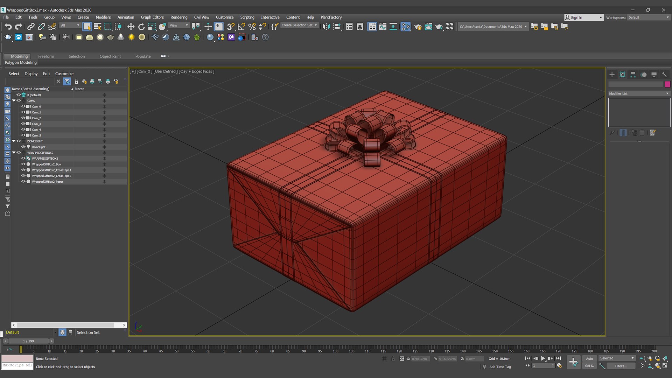Viewport: 672px width, 378px height.
Task: Click the lock selection icon
Action: click(x=393, y=359)
